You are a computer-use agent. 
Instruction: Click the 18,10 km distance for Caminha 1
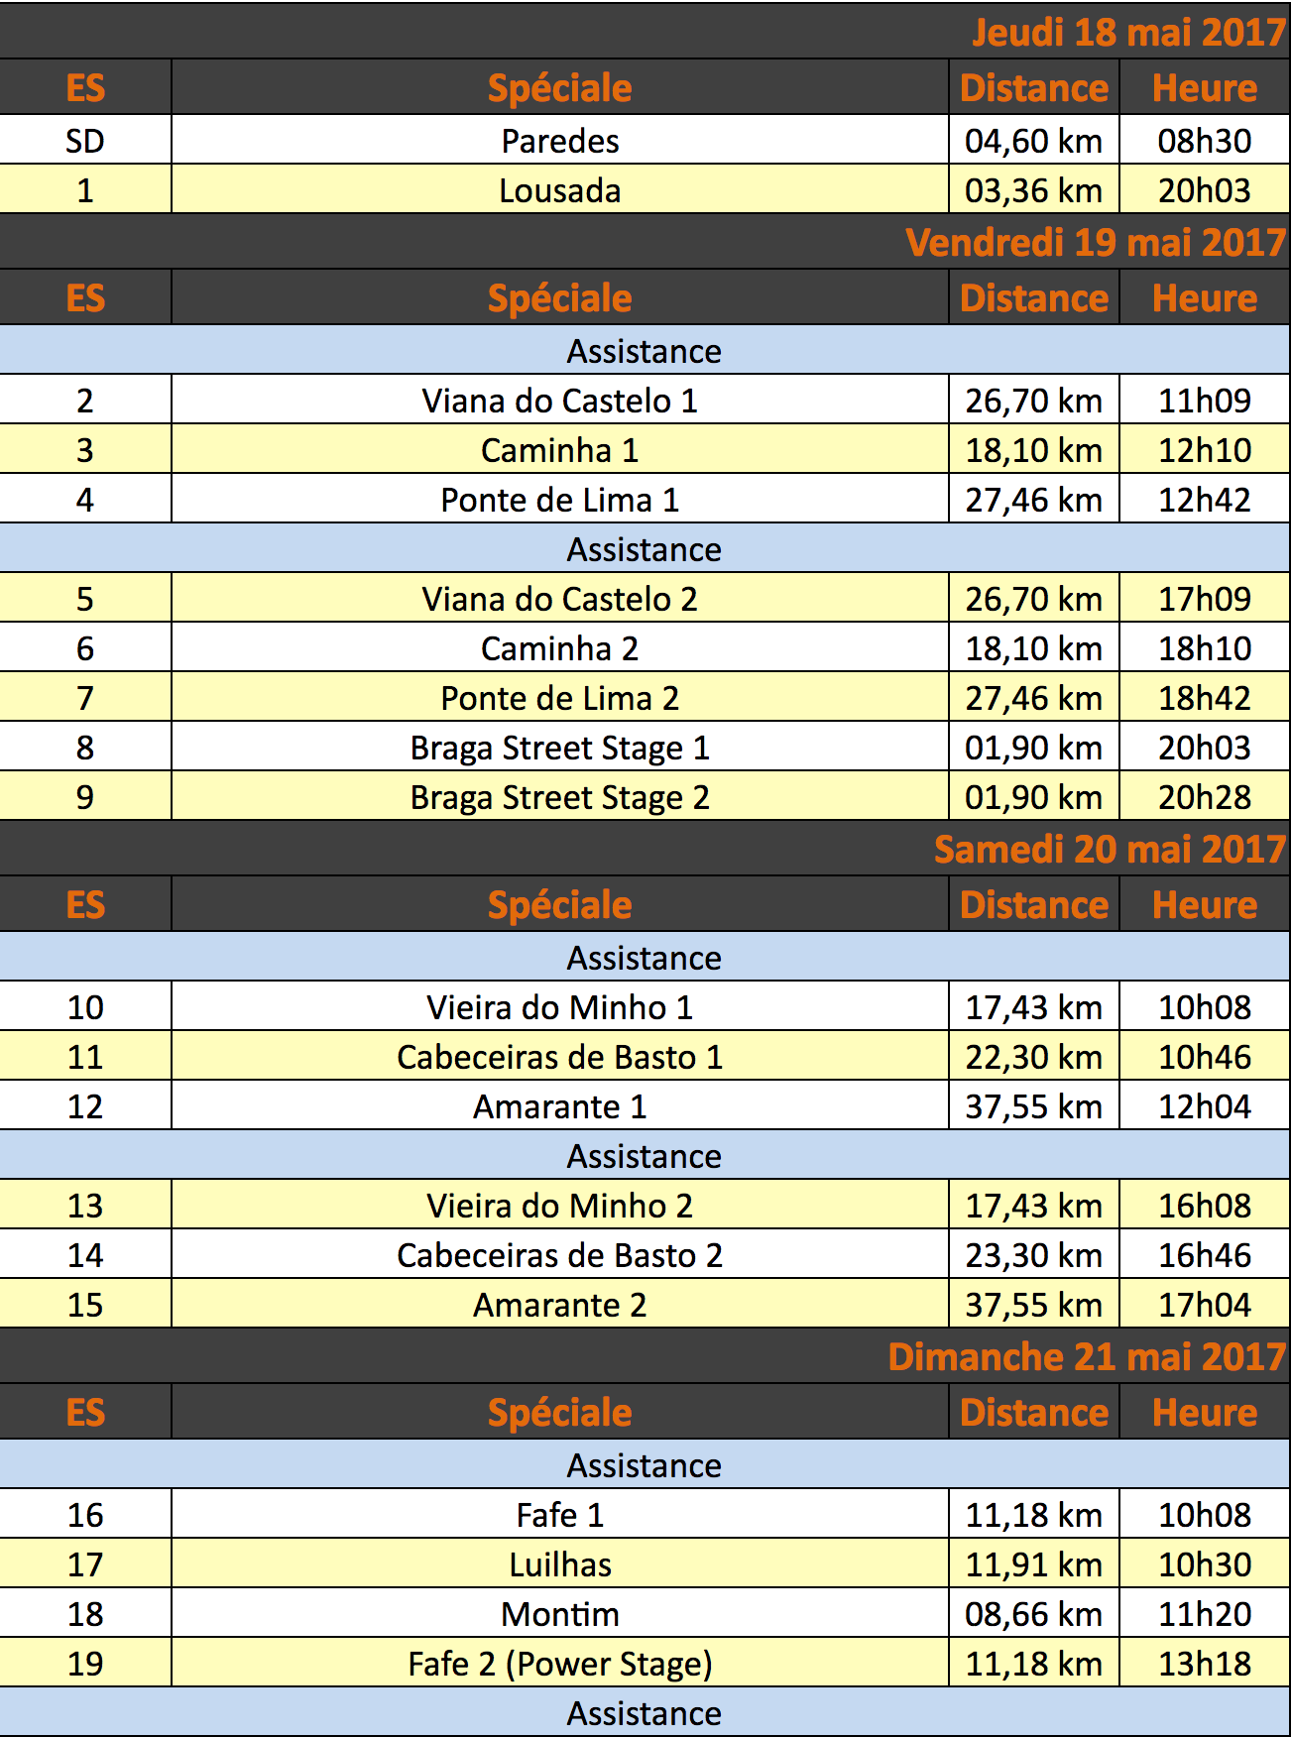pos(1034,449)
